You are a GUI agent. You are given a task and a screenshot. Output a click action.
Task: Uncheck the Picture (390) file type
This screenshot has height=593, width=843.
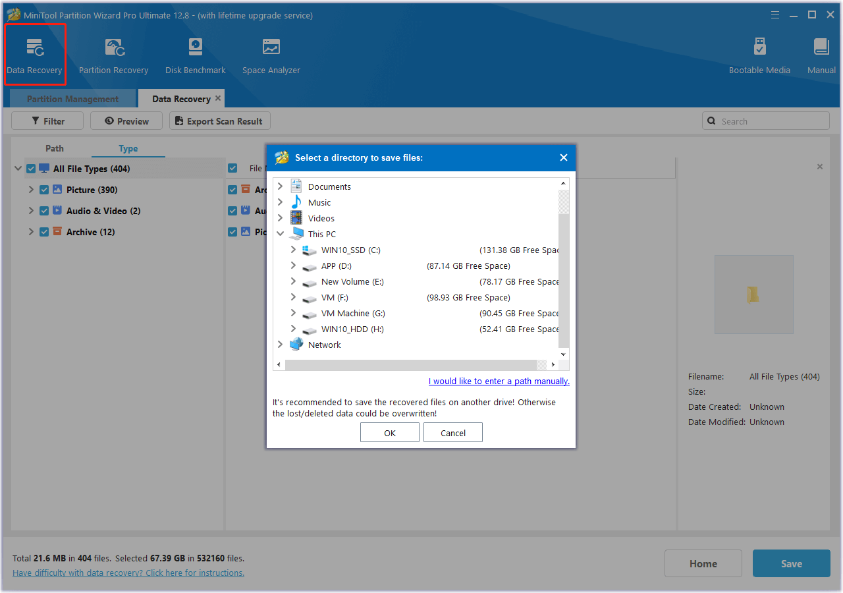click(43, 190)
